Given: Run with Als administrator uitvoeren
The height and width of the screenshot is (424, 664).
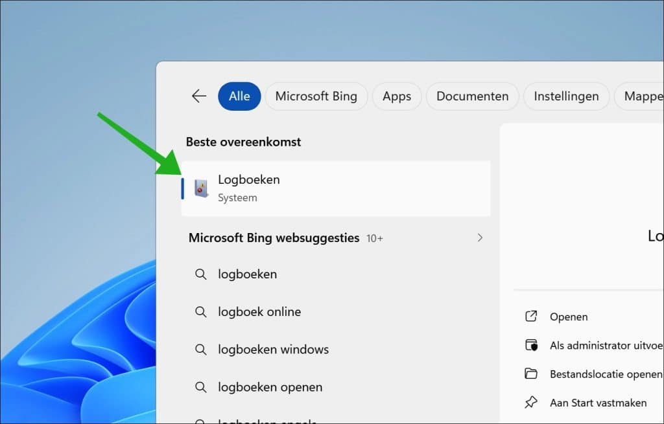Looking at the screenshot, I should point(606,346).
